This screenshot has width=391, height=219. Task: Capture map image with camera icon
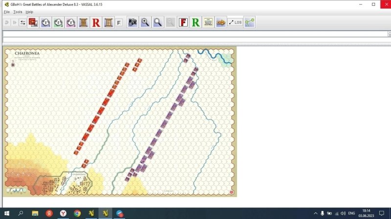132,22
